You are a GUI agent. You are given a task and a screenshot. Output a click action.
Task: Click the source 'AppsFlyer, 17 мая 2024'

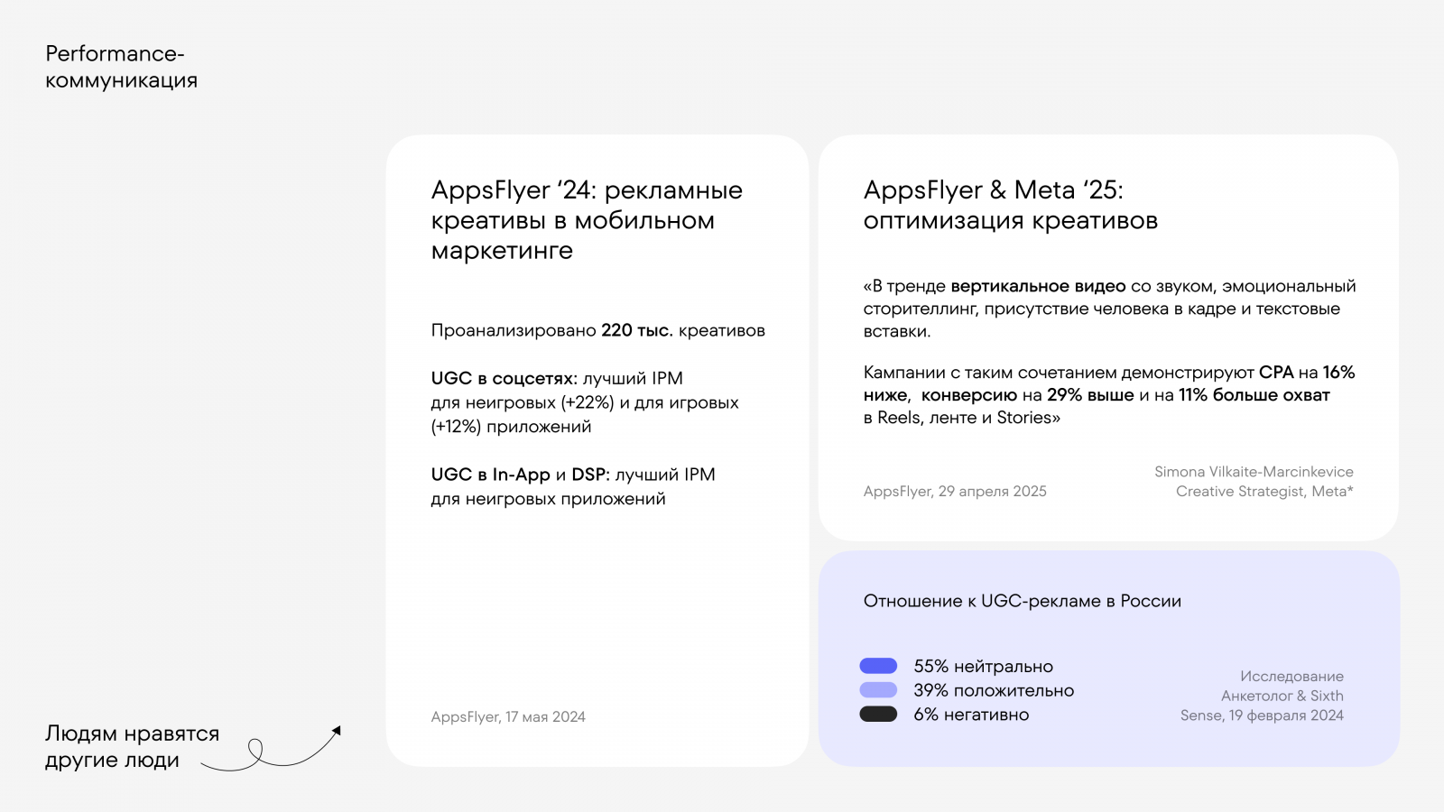[x=508, y=716]
